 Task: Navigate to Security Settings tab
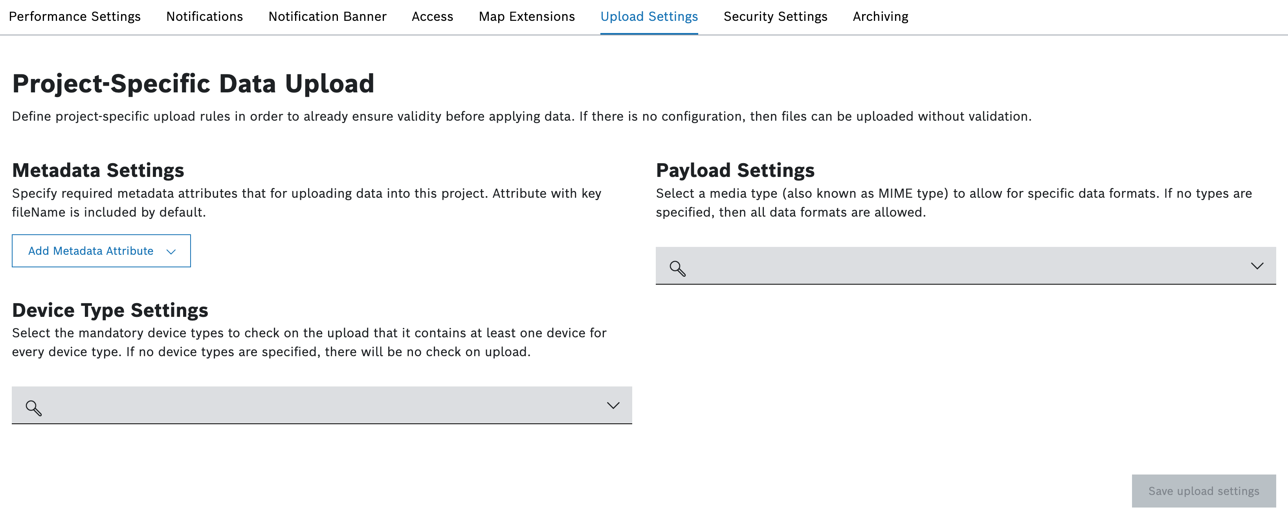tap(774, 17)
